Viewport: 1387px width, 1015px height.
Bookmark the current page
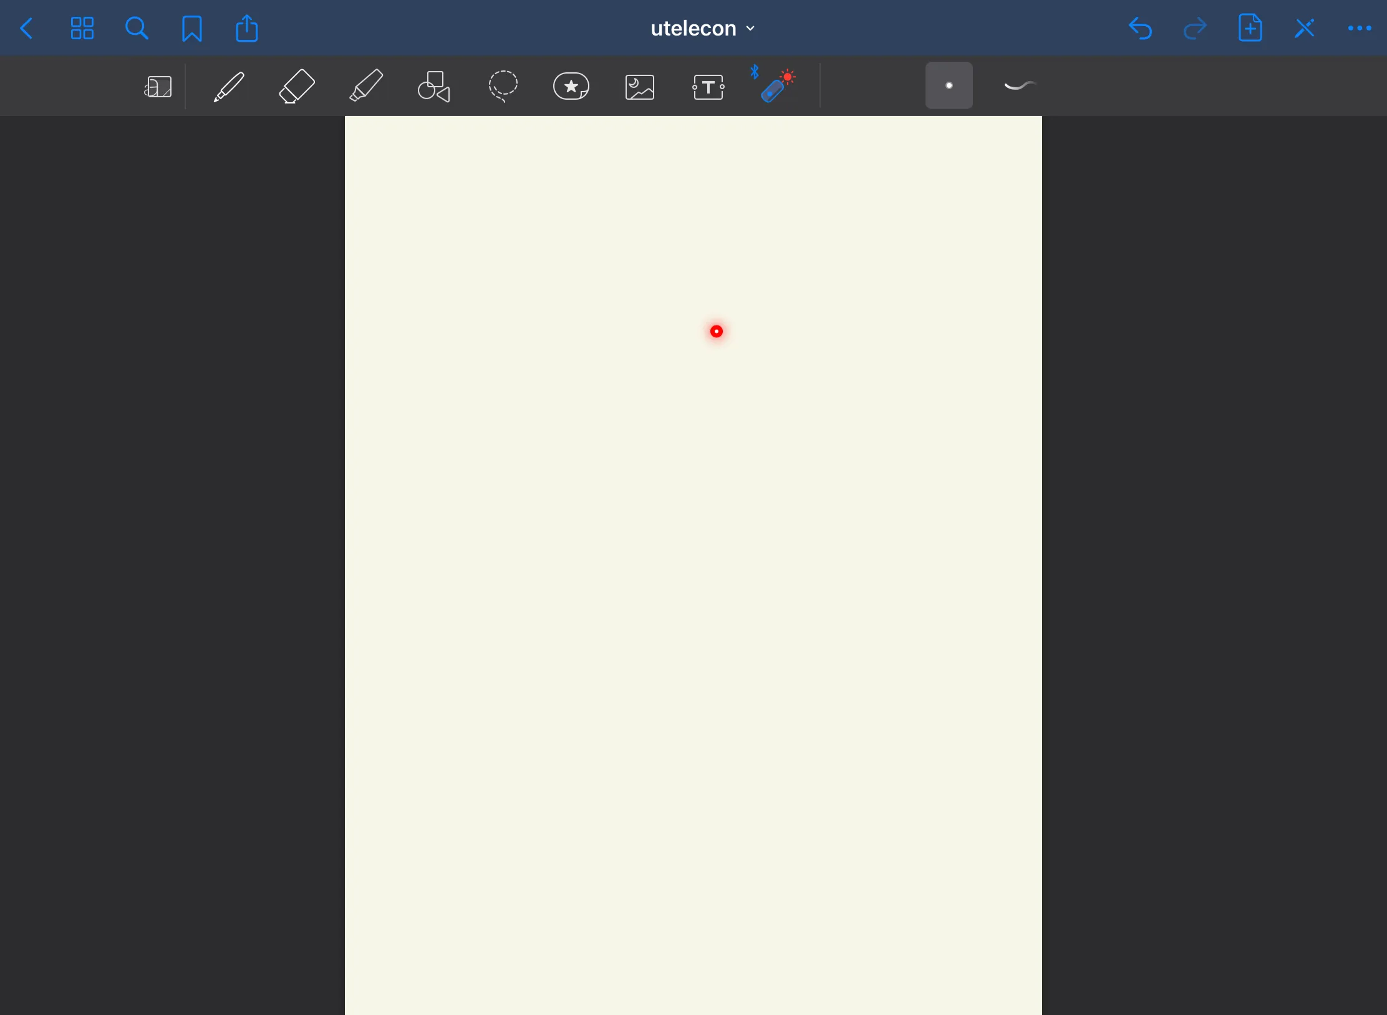pos(191,29)
